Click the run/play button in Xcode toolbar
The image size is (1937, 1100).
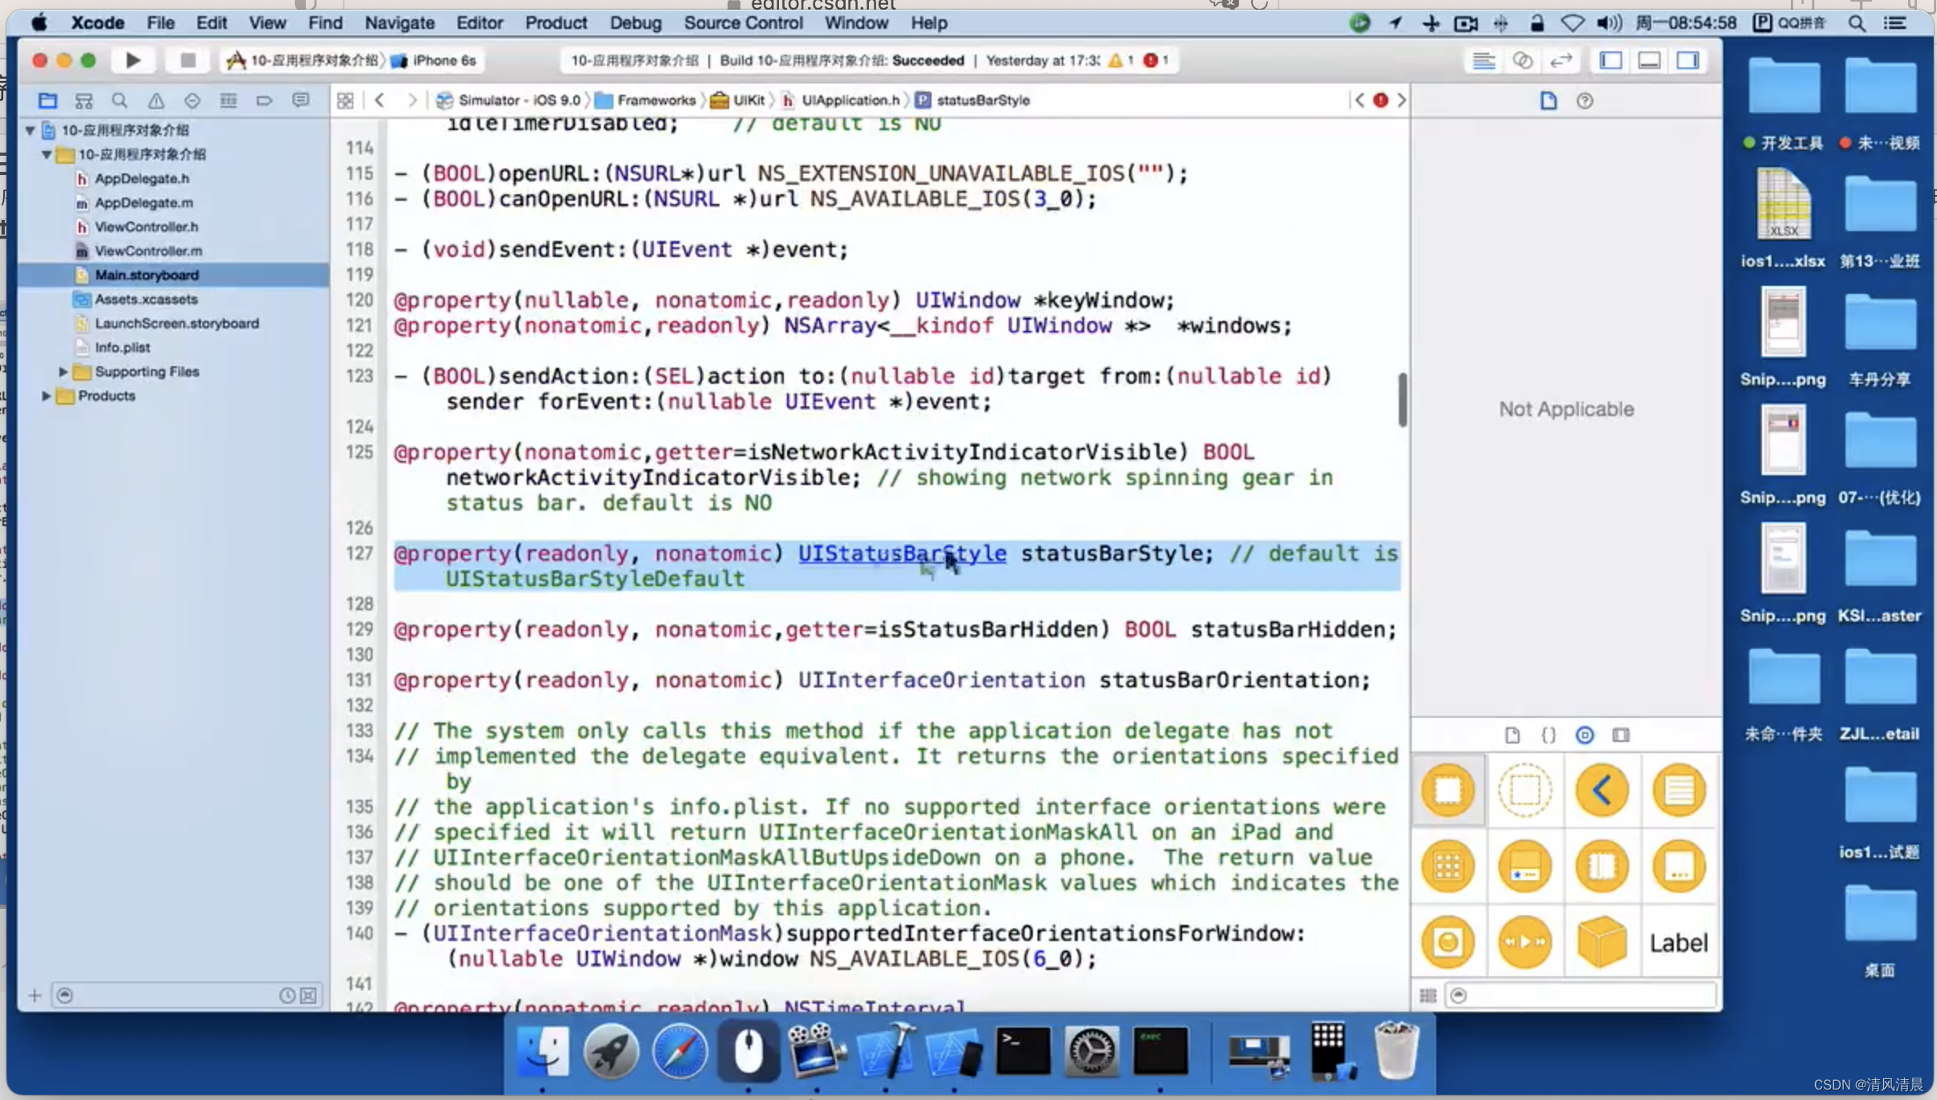[x=132, y=60]
